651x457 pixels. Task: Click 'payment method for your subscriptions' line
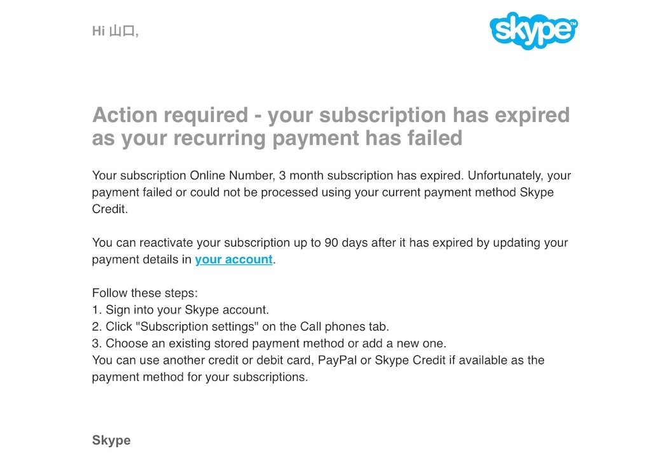coord(200,377)
